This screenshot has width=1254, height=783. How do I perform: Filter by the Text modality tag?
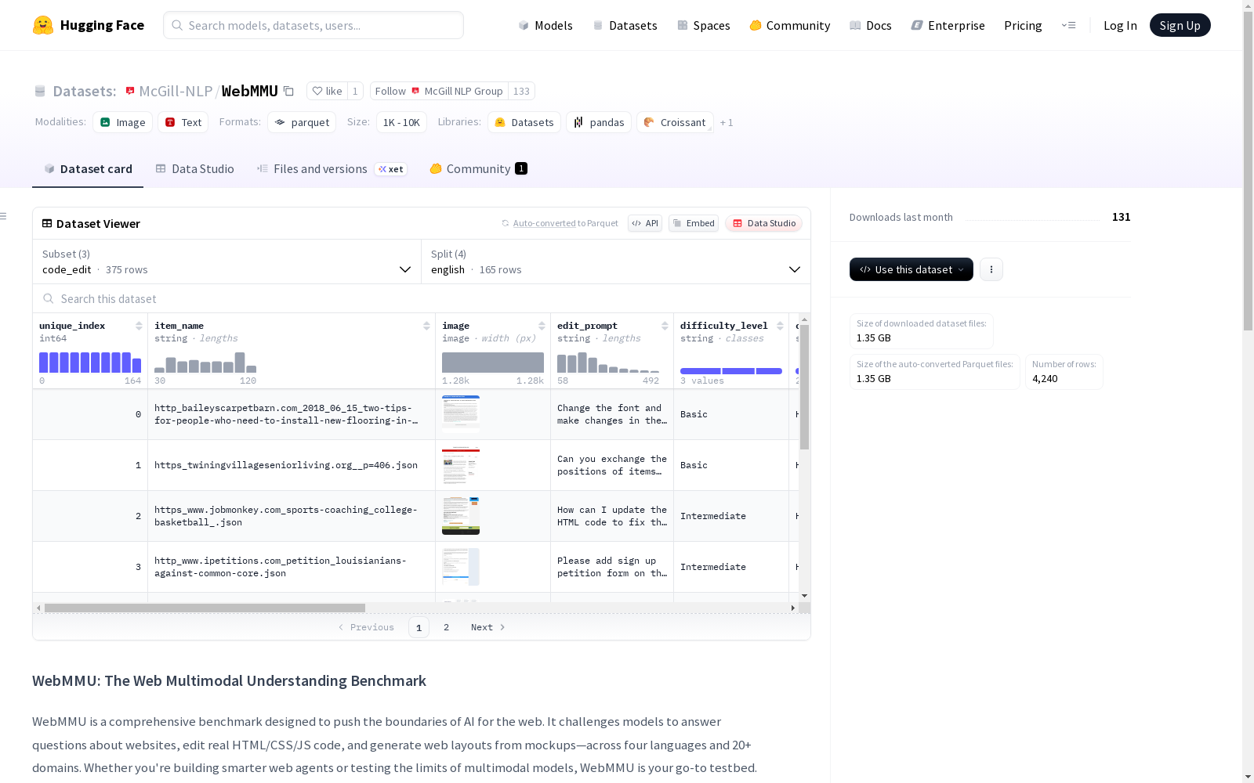click(x=183, y=122)
